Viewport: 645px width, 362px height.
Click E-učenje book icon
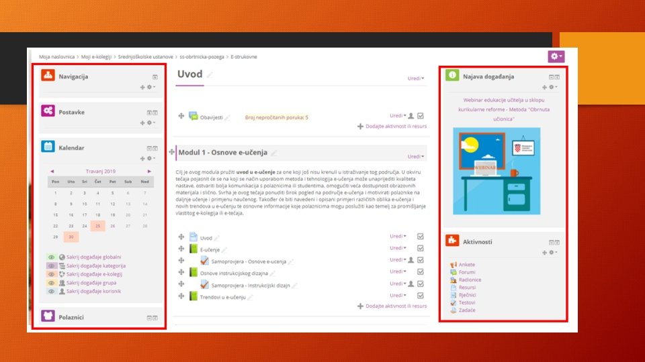click(193, 249)
